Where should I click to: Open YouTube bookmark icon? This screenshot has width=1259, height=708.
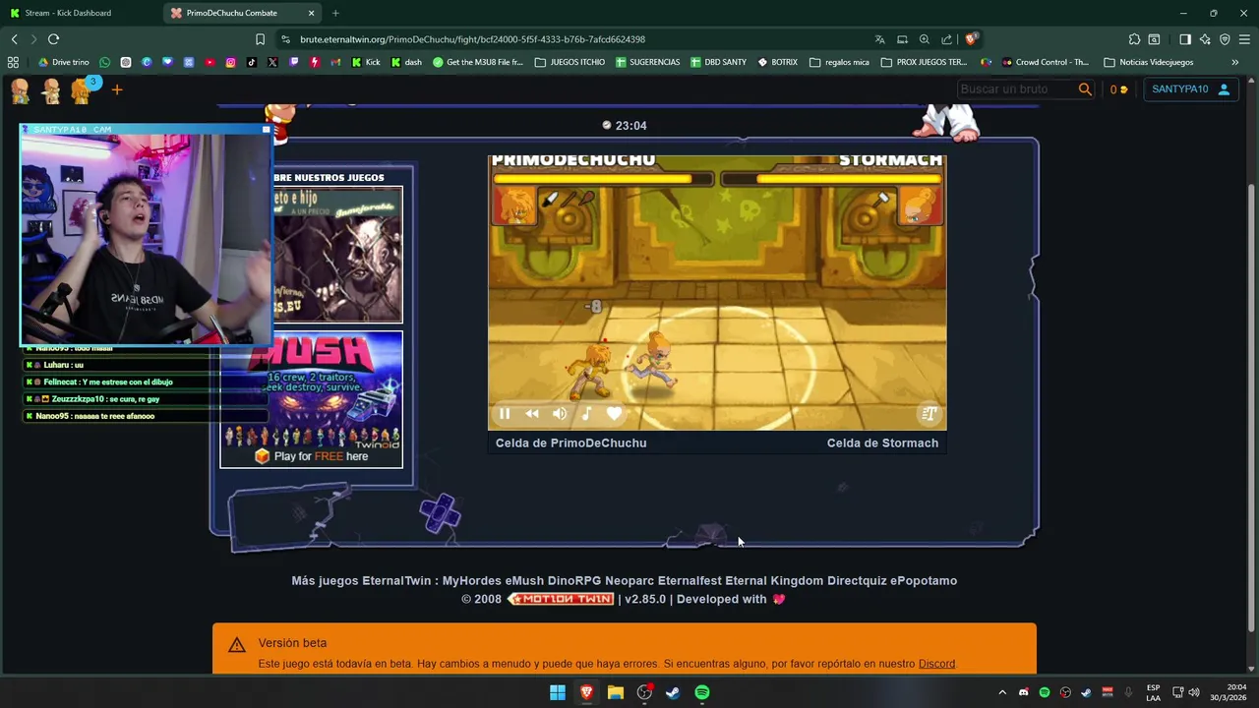(210, 62)
